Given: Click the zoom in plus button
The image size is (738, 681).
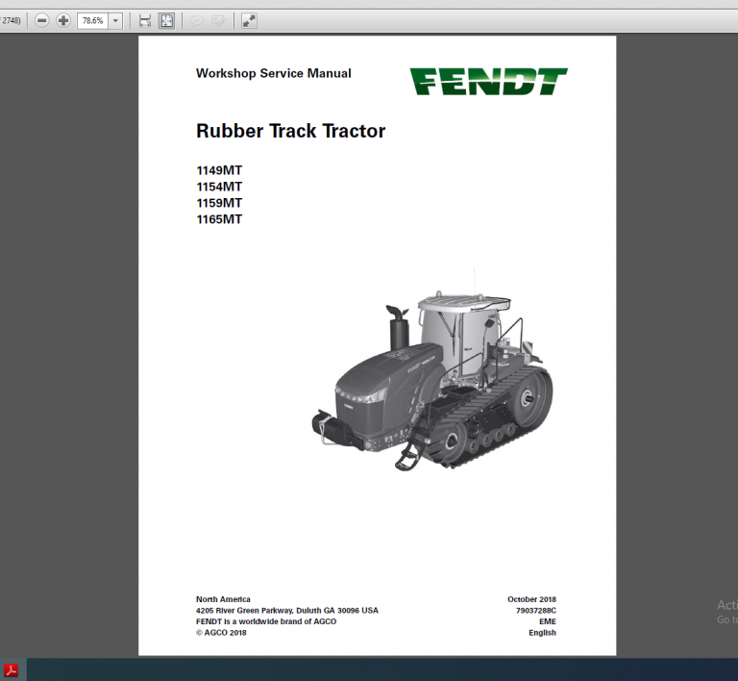Looking at the screenshot, I should point(63,21).
